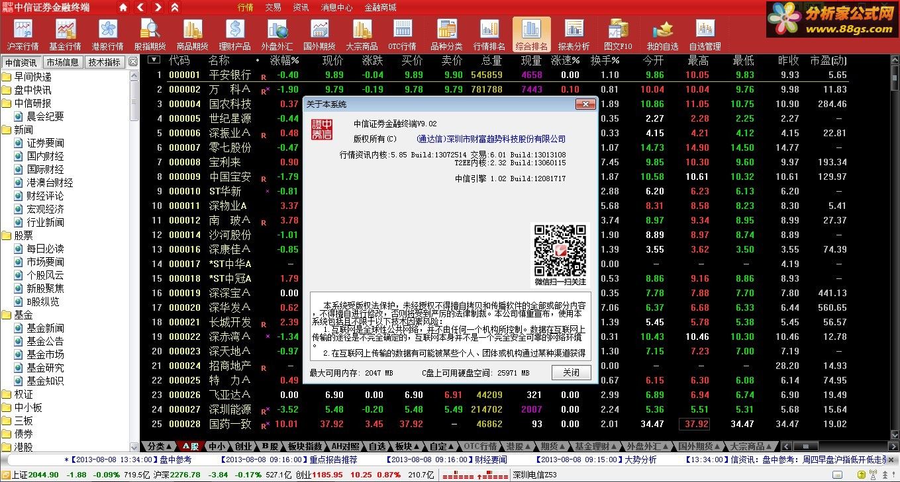Select the highlighted 综合排名 toolbar icon
Screen dimensions: 900x482
point(531,34)
